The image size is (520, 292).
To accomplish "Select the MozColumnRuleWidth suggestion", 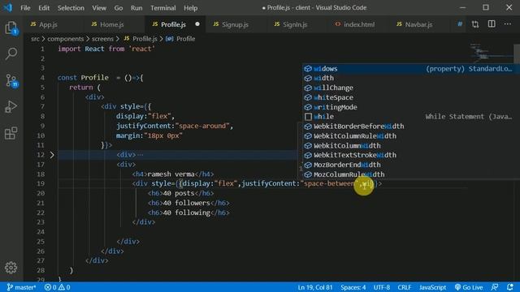I will tap(411, 174).
